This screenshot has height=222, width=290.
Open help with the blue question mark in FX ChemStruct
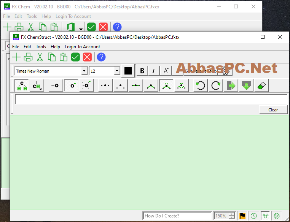tap(101, 57)
